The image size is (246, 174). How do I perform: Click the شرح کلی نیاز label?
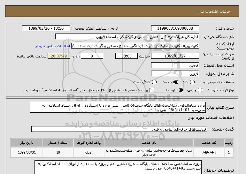(220, 108)
